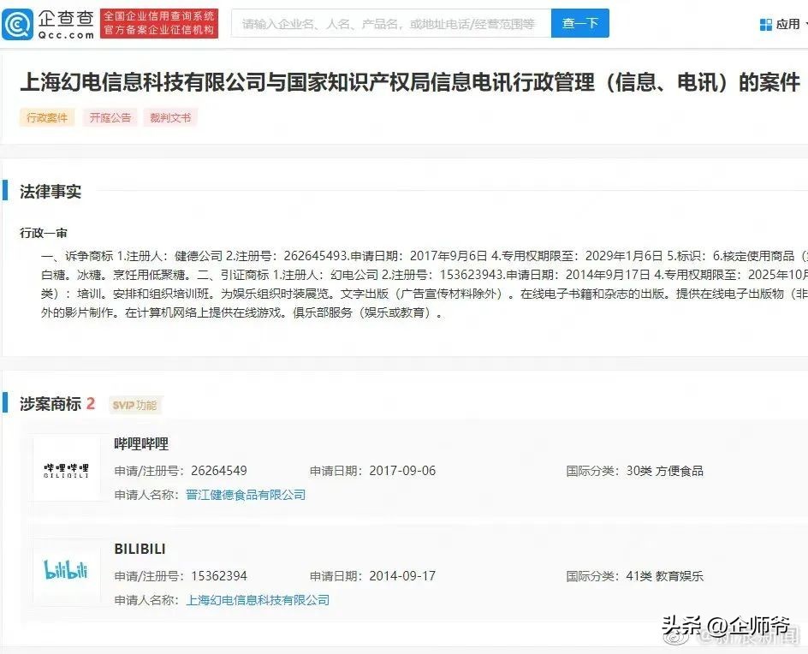Click the BILIBILI trademark entry title

[140, 549]
